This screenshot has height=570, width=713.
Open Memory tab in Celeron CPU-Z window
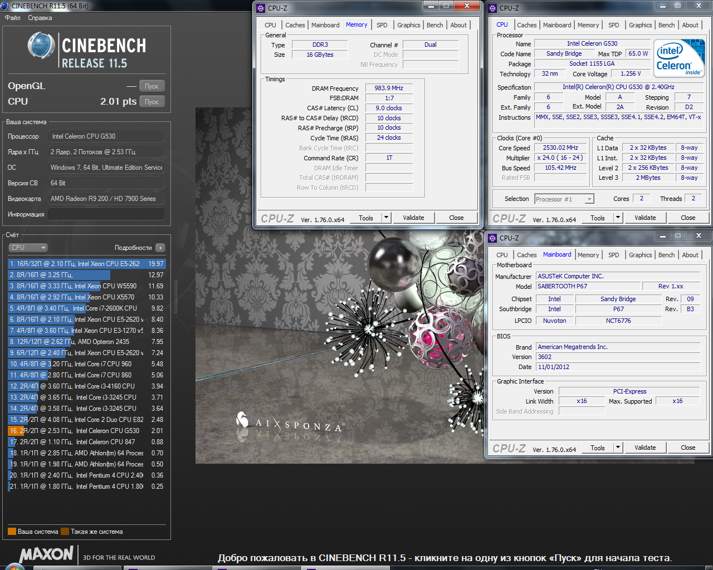[588, 25]
